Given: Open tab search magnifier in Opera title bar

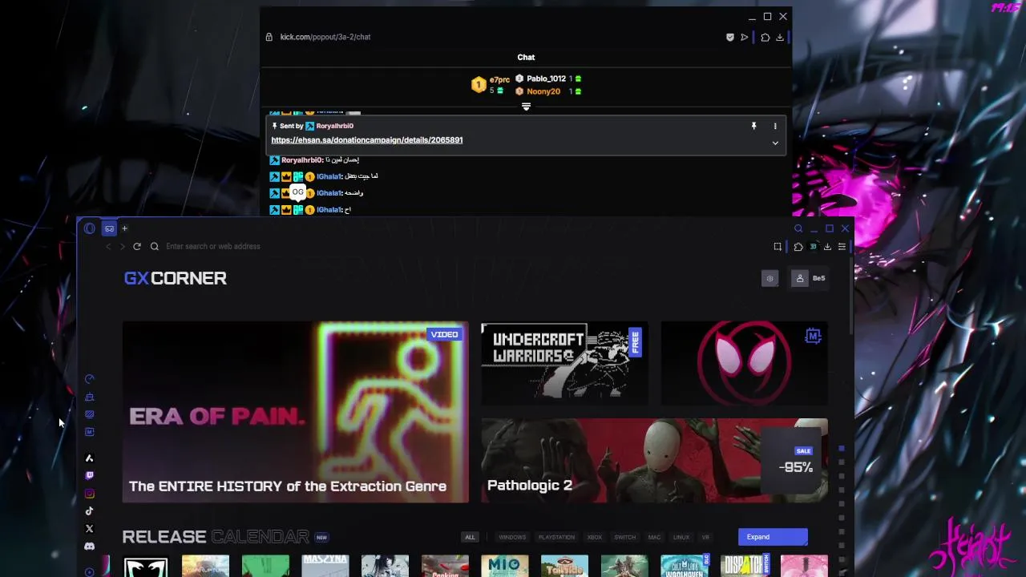Looking at the screenshot, I should click(x=798, y=228).
